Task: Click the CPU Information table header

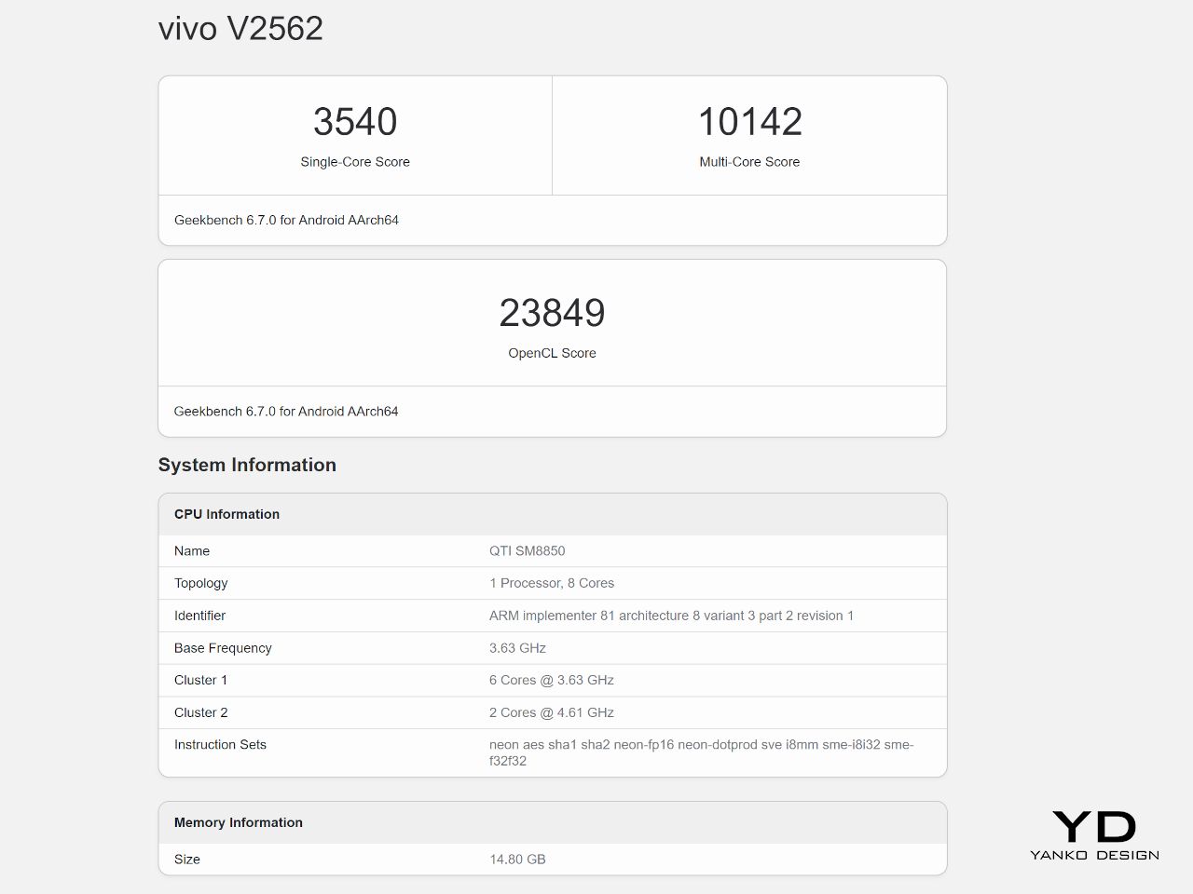Action: [x=226, y=514]
